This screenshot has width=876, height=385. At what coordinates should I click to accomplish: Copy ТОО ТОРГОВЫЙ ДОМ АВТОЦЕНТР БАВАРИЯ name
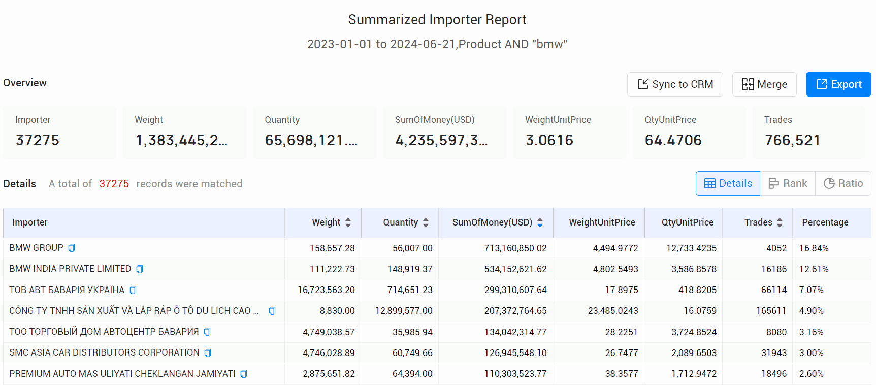207,332
